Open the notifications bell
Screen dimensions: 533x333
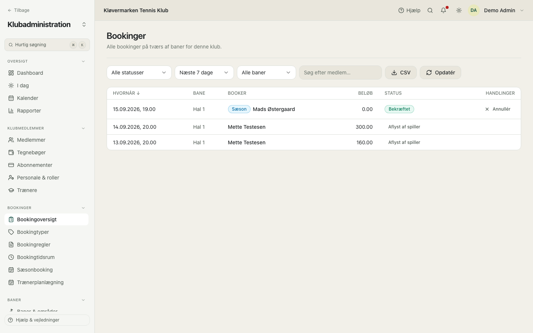click(443, 10)
